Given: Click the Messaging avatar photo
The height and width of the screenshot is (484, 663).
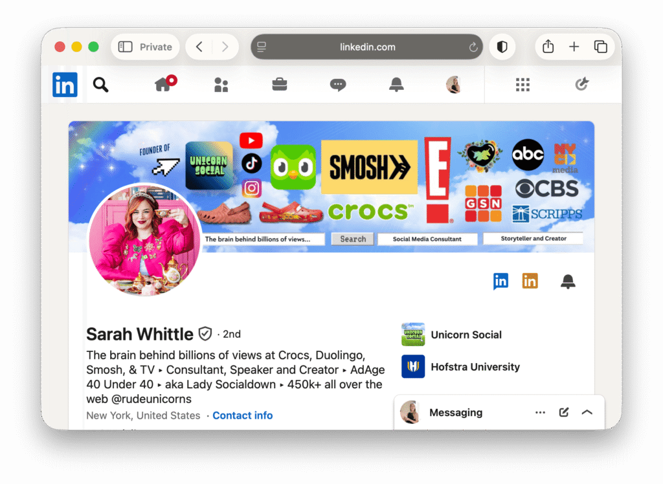Looking at the screenshot, I should (x=410, y=412).
